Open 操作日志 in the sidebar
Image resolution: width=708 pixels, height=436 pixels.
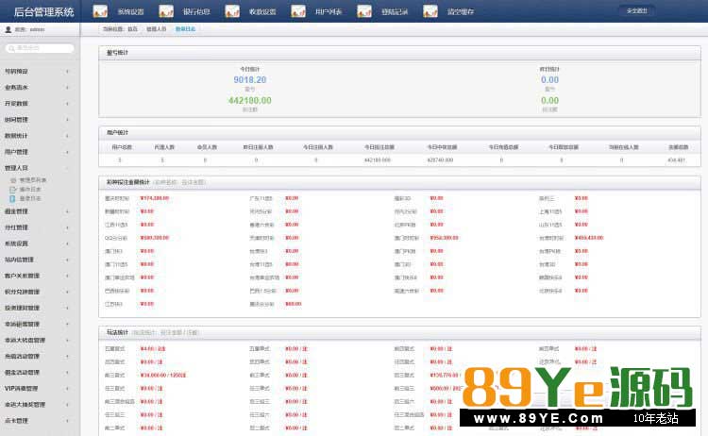[30, 189]
